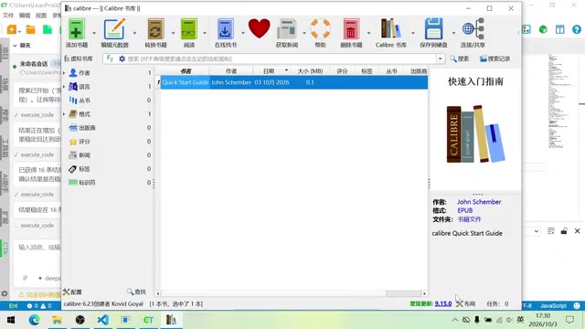The image size is (585, 329).
Task: Expand the Edit metadata dropdown arrow
Action: [x=134, y=33]
